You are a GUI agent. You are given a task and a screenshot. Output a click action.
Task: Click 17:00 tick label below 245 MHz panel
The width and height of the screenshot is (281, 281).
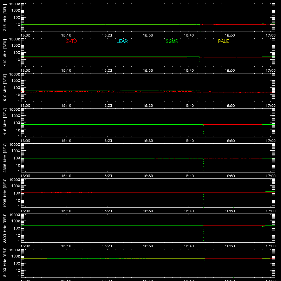click(x=270, y=35)
